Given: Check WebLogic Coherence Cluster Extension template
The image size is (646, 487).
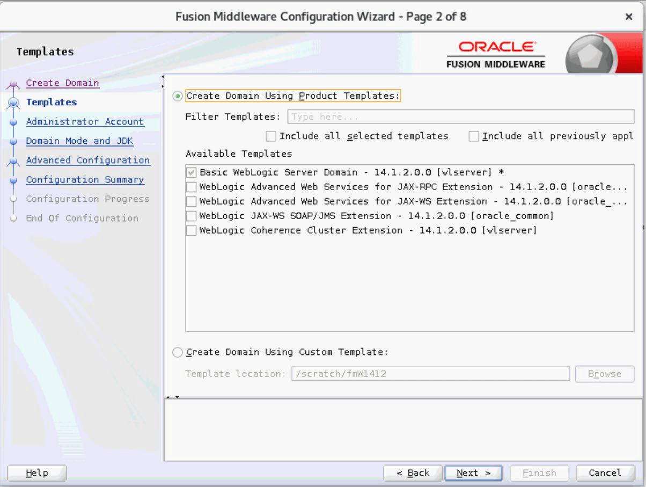Looking at the screenshot, I should click(x=191, y=231).
